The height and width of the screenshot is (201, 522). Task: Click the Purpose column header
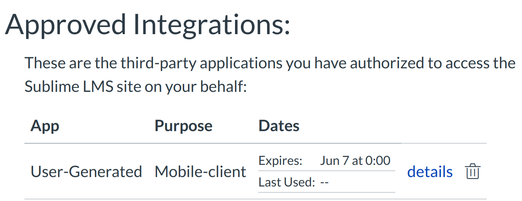183,126
